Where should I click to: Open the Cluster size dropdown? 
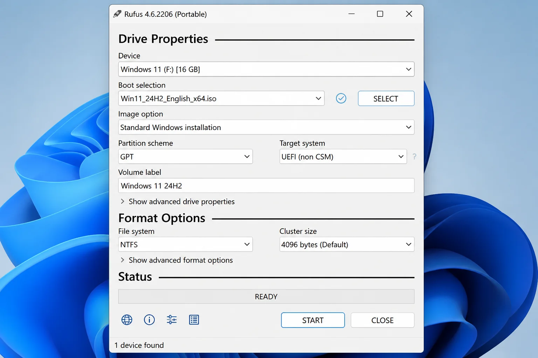coord(347,244)
